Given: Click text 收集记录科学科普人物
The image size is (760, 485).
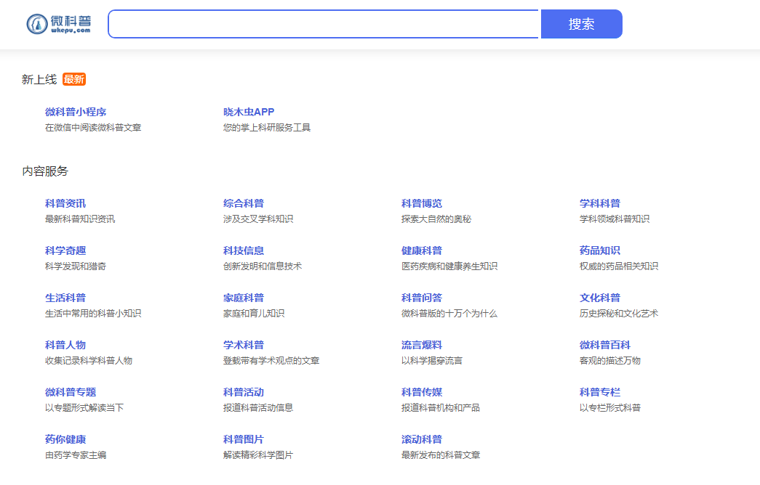Looking at the screenshot, I should click(x=89, y=361).
